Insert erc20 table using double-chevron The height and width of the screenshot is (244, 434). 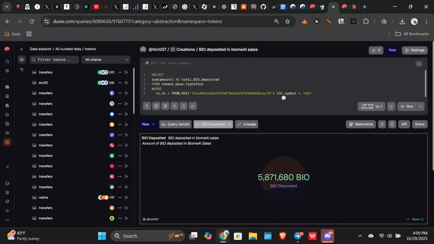point(126,83)
